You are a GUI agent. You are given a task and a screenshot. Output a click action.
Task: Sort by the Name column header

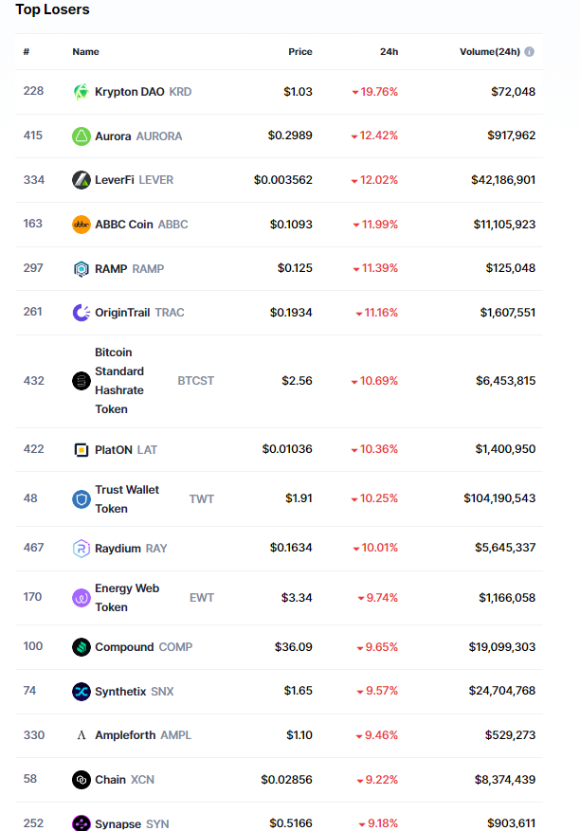(85, 52)
